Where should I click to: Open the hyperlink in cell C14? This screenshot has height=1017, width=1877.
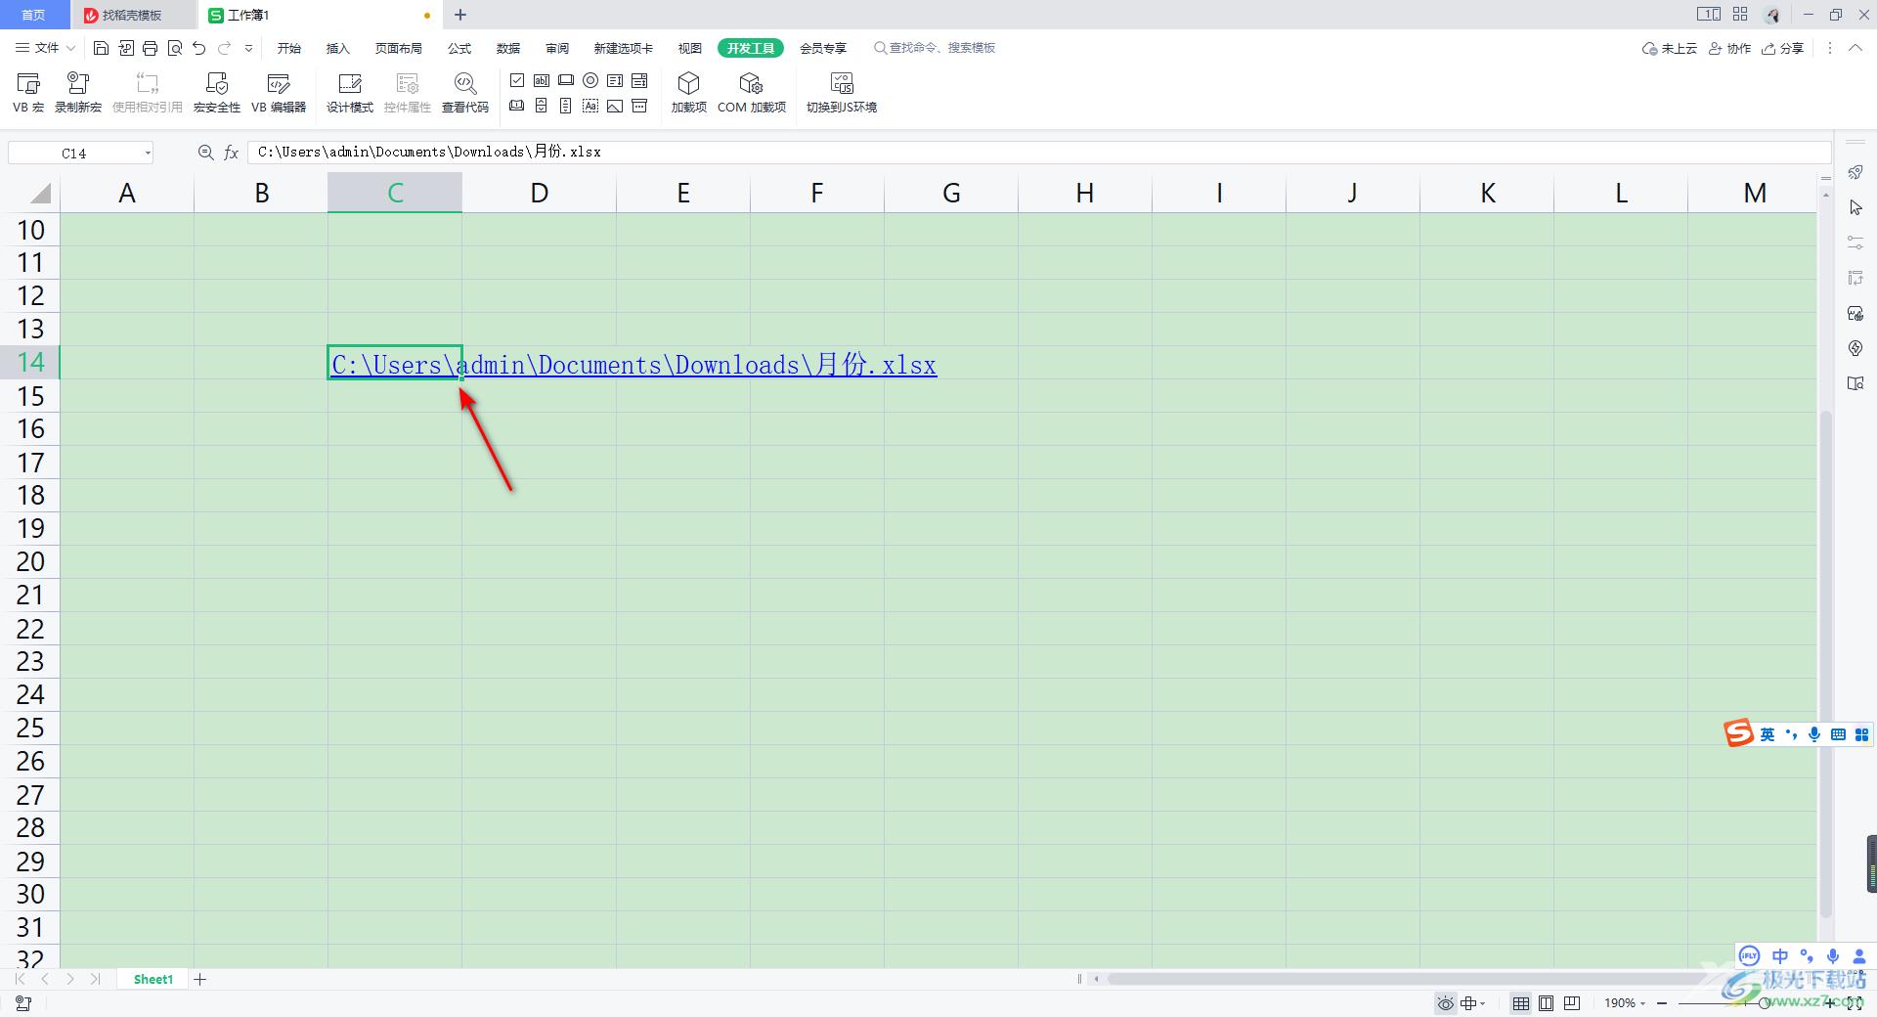(633, 365)
